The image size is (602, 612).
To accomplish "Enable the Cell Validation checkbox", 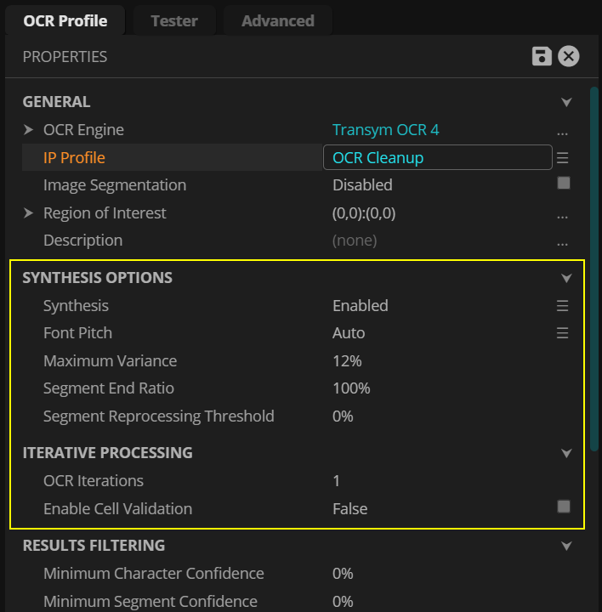I will point(563,507).
